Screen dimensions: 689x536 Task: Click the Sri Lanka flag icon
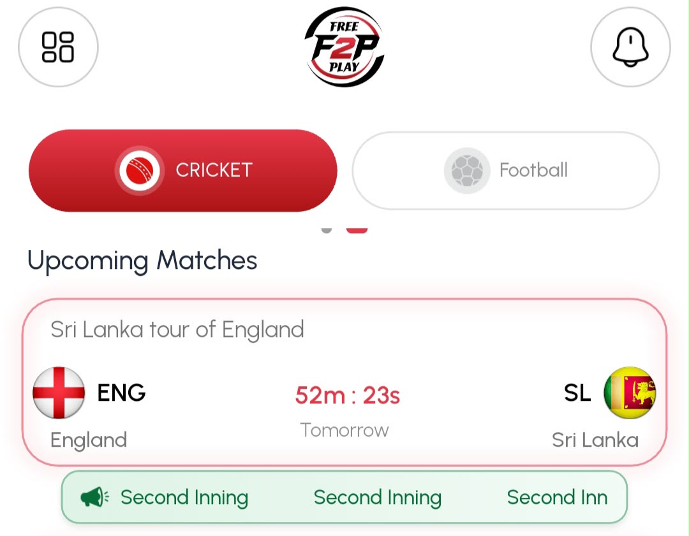tap(630, 393)
